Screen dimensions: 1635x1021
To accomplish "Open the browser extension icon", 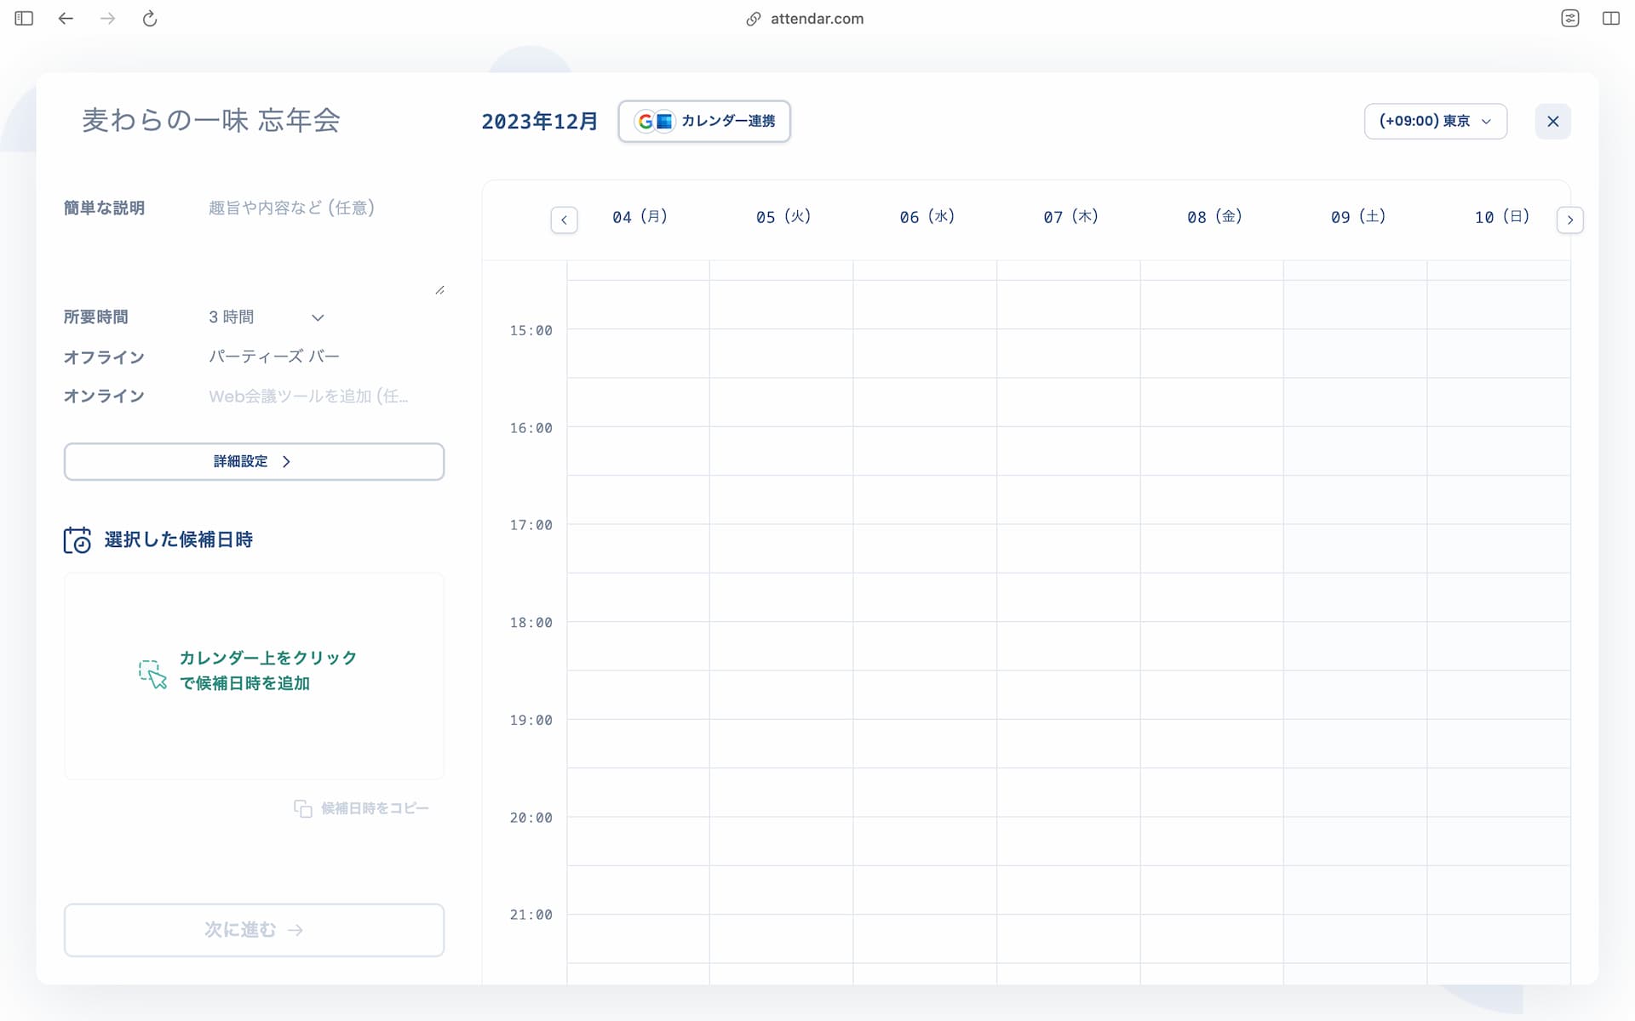I will pyautogui.click(x=1570, y=19).
